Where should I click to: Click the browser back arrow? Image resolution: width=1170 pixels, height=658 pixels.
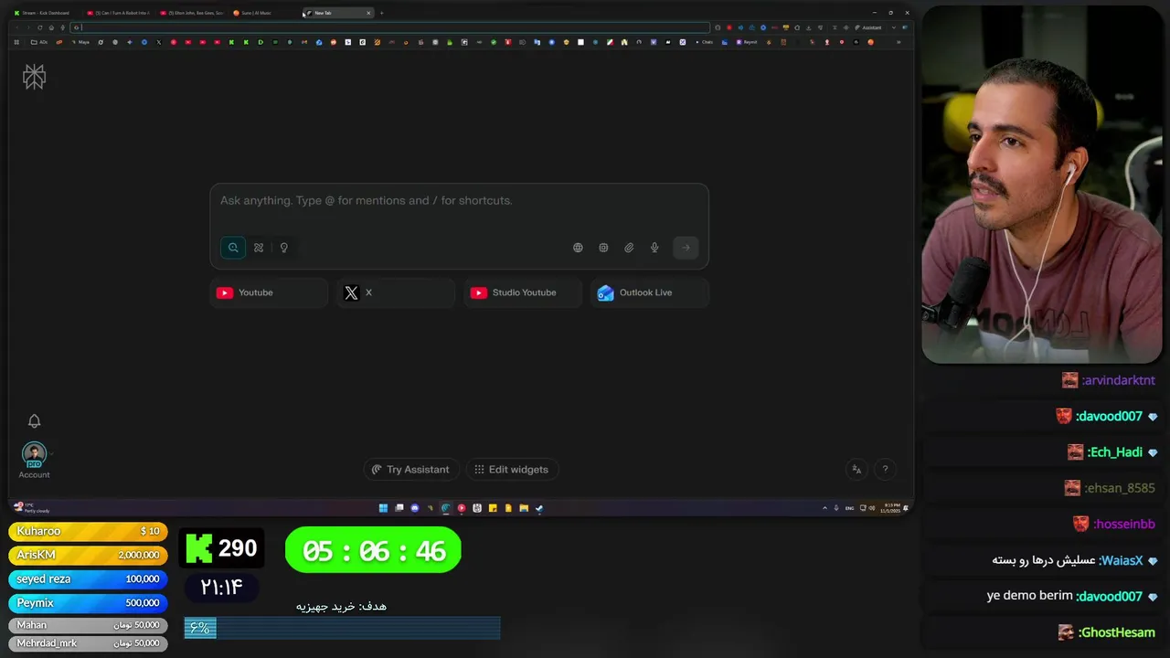(x=16, y=27)
